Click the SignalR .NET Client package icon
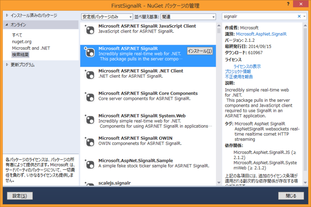Image resolution: width=311 pixels, height=207 pixels. (x=90, y=75)
